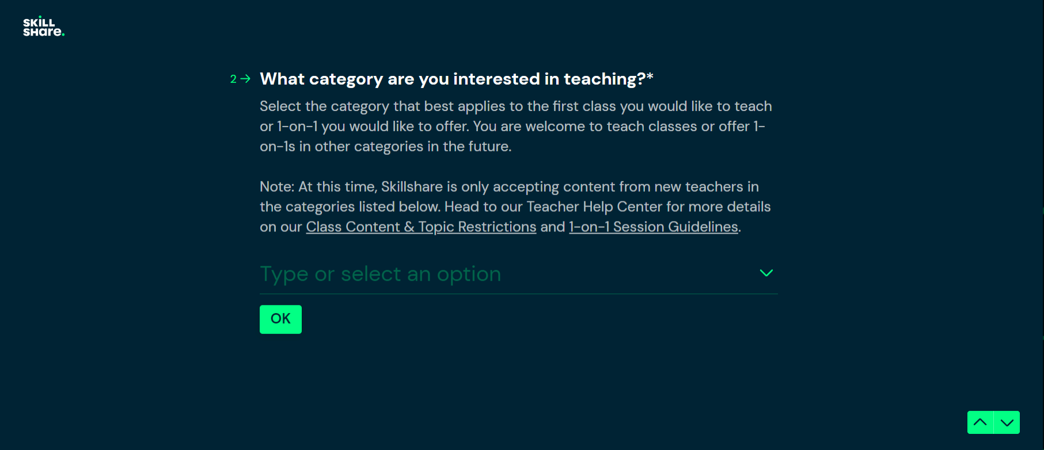Click the green arrow beside question number 2

point(246,78)
